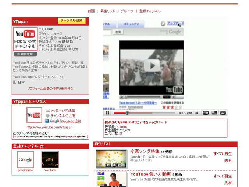Switch the player to widescreen size
249x187 pixels.
[x=214, y=113]
